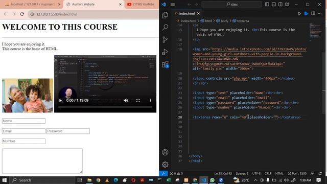Split the editor to the right

pos(313,14)
